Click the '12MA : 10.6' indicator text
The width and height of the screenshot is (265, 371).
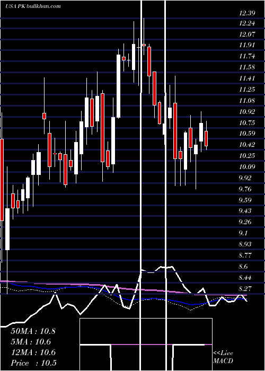coord(33,352)
